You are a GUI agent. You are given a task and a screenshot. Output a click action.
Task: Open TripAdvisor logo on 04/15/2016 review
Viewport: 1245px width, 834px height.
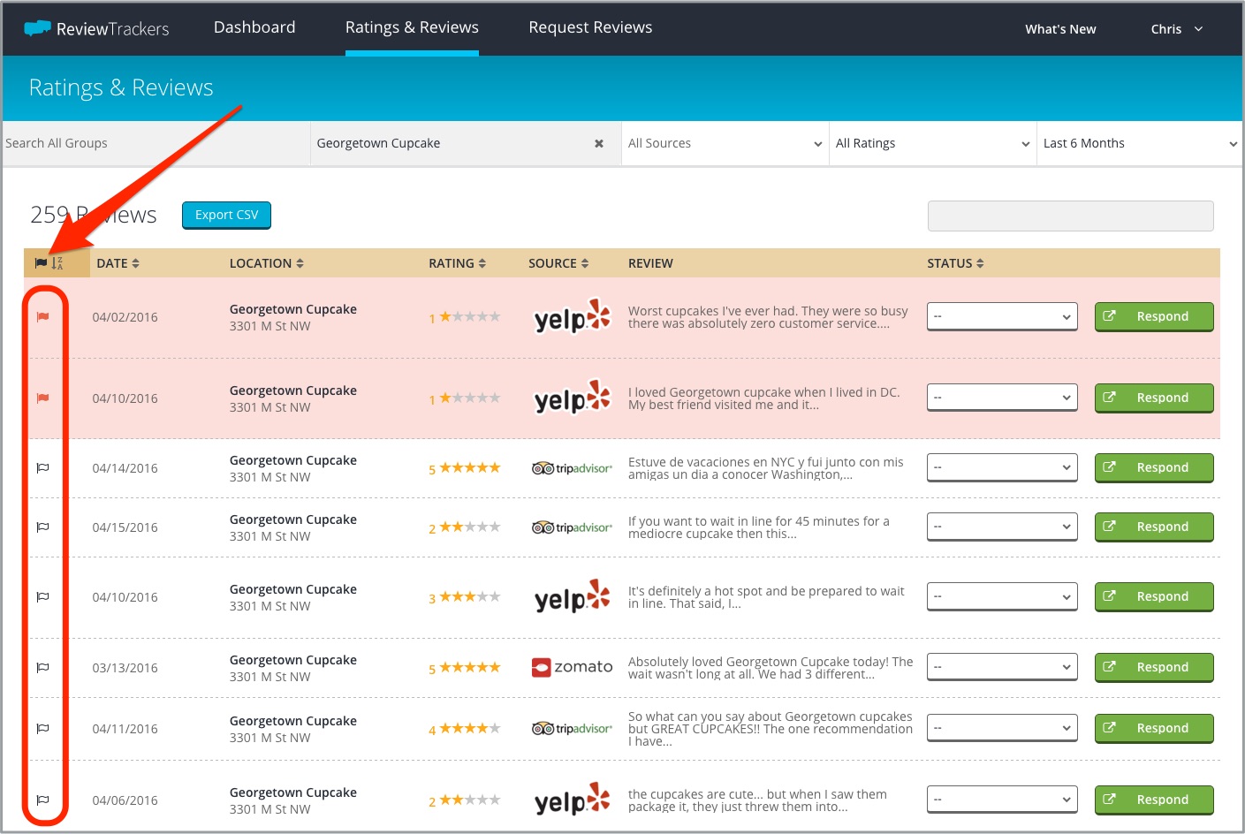(572, 527)
